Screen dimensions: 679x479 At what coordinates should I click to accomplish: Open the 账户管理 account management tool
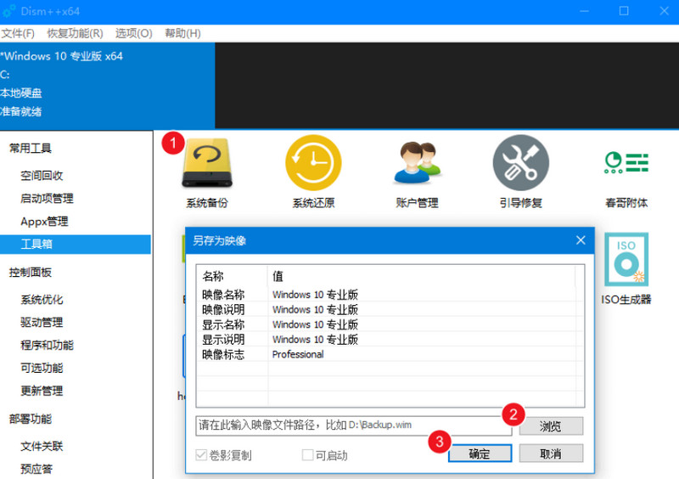coord(417,172)
